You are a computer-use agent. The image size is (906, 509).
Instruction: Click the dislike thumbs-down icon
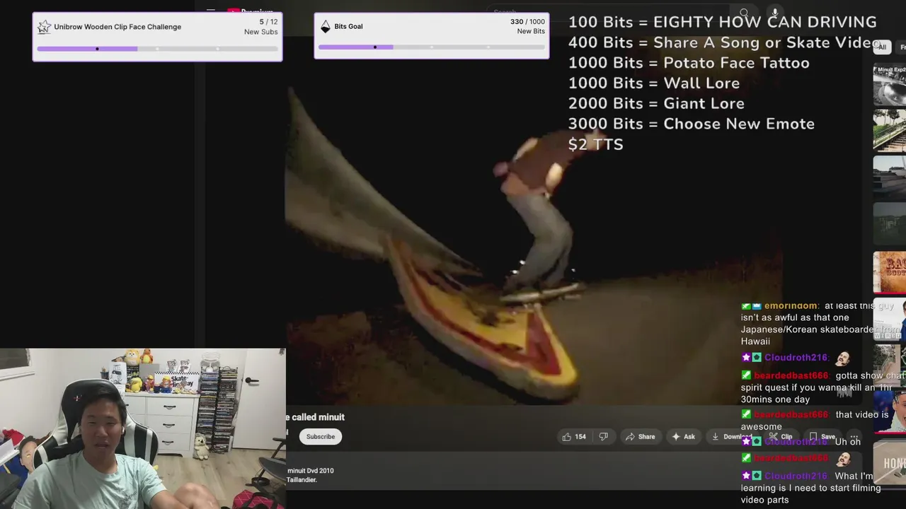(604, 437)
